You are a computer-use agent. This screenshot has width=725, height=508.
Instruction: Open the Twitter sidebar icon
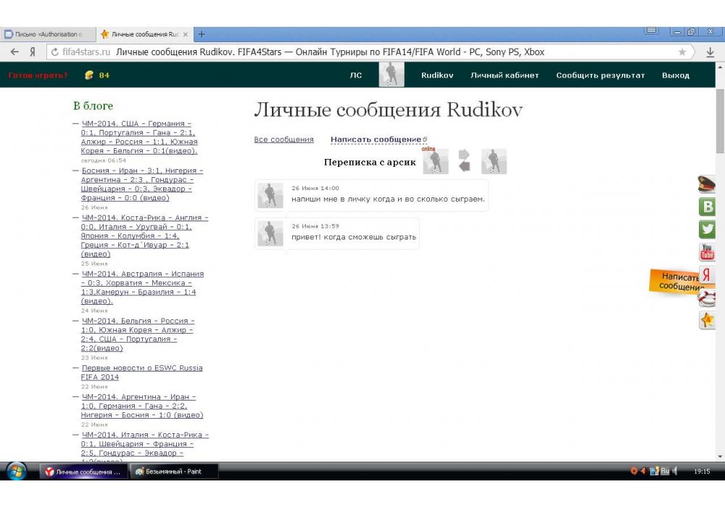[707, 229]
